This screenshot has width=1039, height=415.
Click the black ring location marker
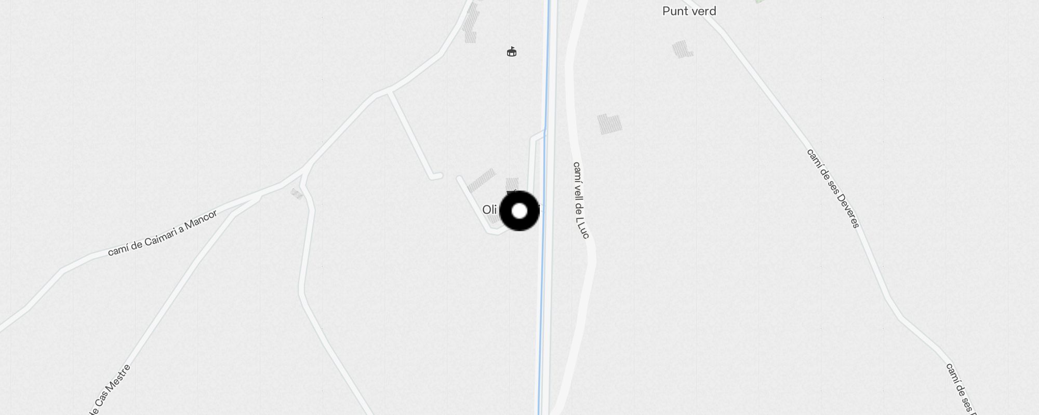coord(519,211)
